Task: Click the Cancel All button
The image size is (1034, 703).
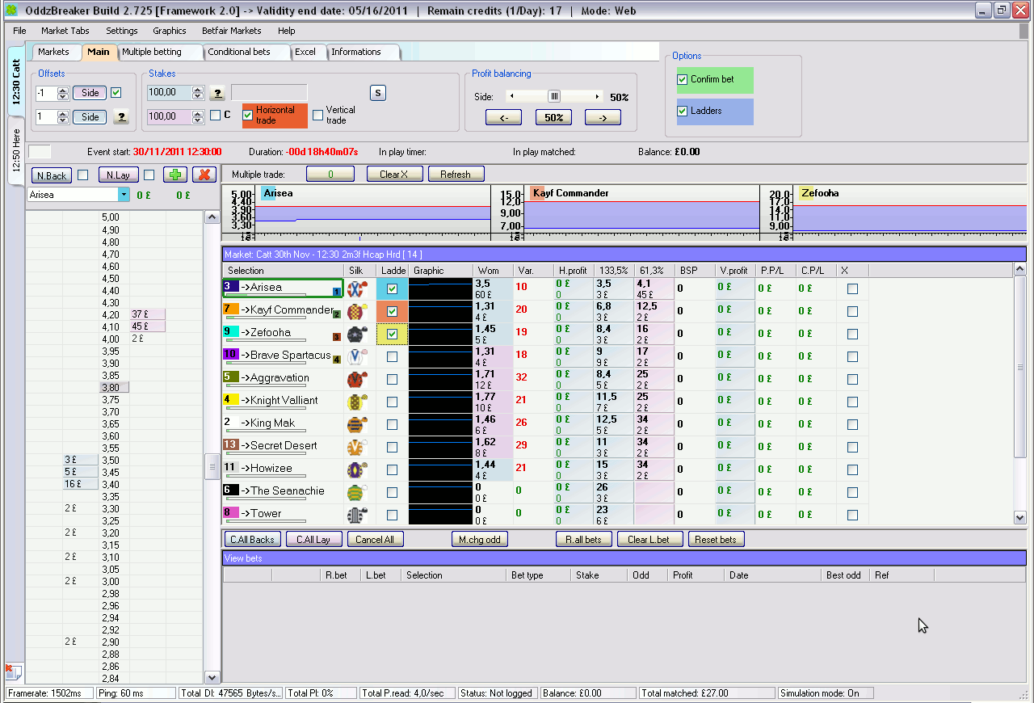Action: click(x=375, y=539)
